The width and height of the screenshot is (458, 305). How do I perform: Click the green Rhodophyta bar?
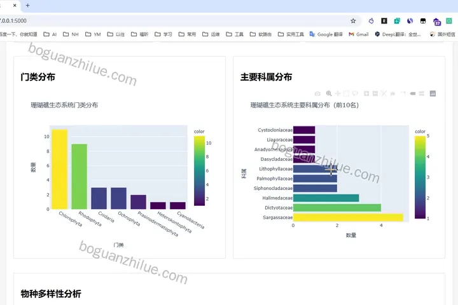[x=79, y=177]
